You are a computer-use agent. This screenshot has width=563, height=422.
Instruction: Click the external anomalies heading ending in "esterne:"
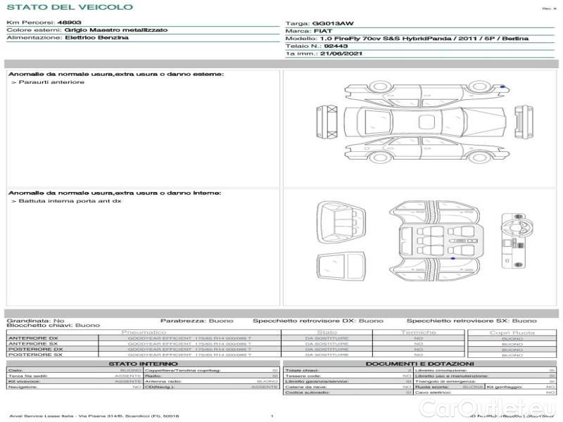[116, 75]
